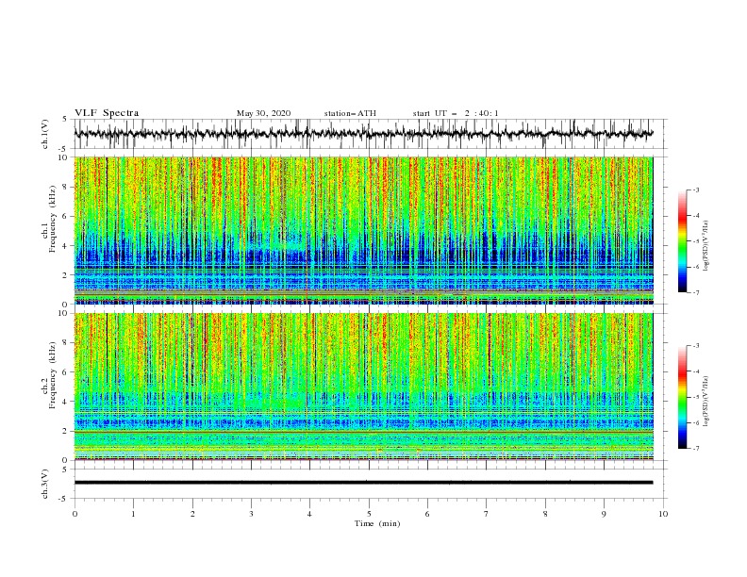Image resolution: width=747 pixels, height=577 pixels.
Task: Click the "start UT = 2 :40: 1" text
Action: coord(456,113)
